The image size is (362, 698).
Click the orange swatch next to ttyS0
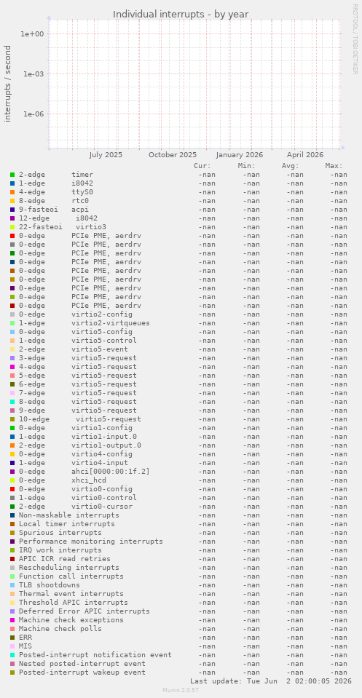(x=12, y=192)
